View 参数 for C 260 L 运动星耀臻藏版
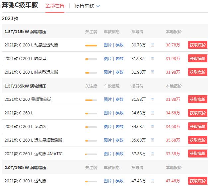This screenshot has height=187, width=208. pyautogui.click(x=119, y=140)
